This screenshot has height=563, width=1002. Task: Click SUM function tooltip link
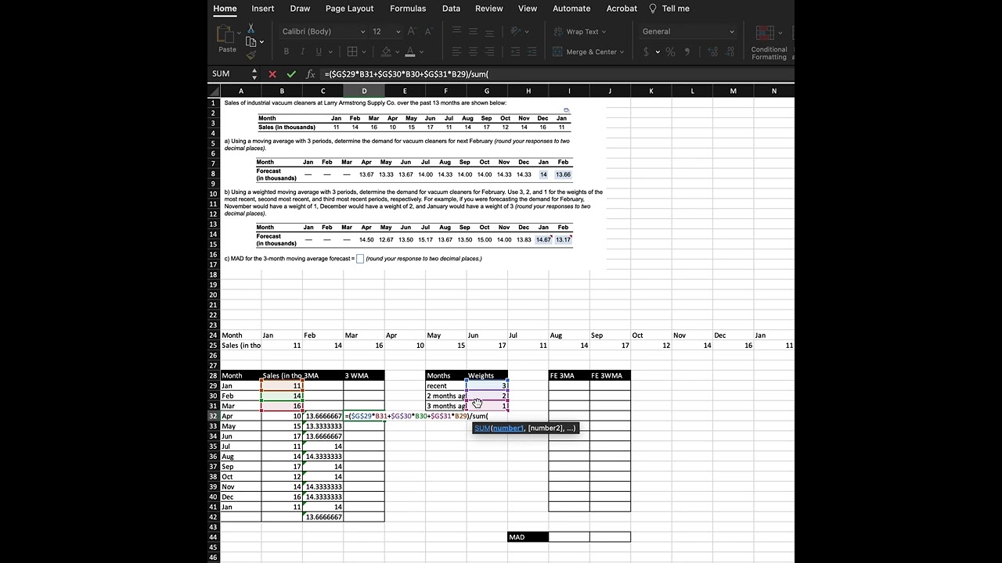point(482,429)
